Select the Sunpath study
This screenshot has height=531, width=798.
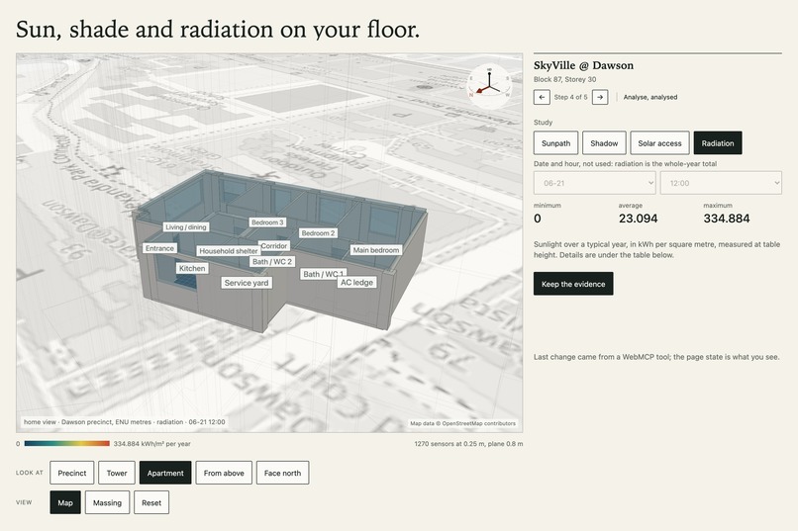click(555, 143)
